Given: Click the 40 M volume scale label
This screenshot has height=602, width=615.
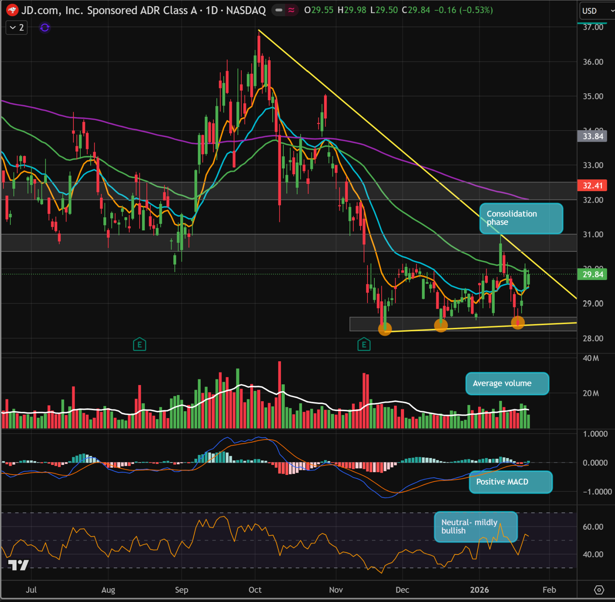Looking at the screenshot, I should click(591, 358).
